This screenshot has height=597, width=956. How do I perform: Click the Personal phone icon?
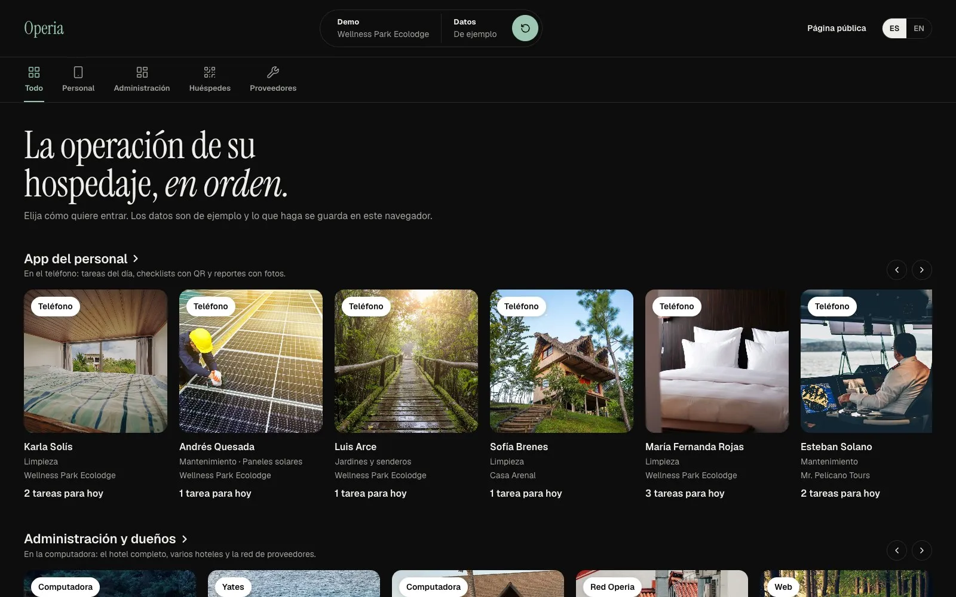(78, 72)
